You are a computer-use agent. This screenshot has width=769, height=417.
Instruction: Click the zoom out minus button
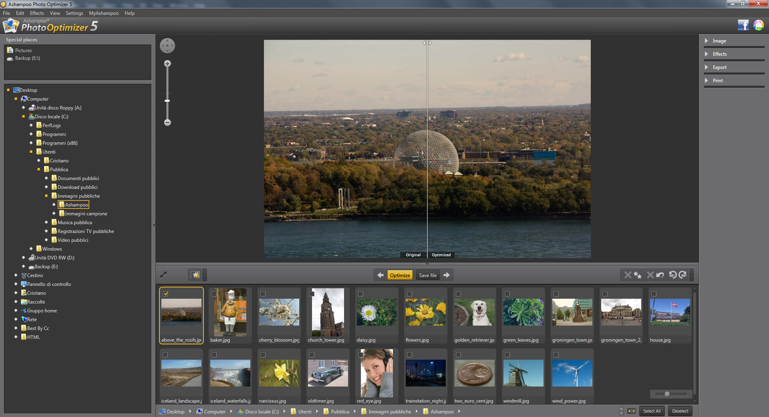pyautogui.click(x=167, y=122)
